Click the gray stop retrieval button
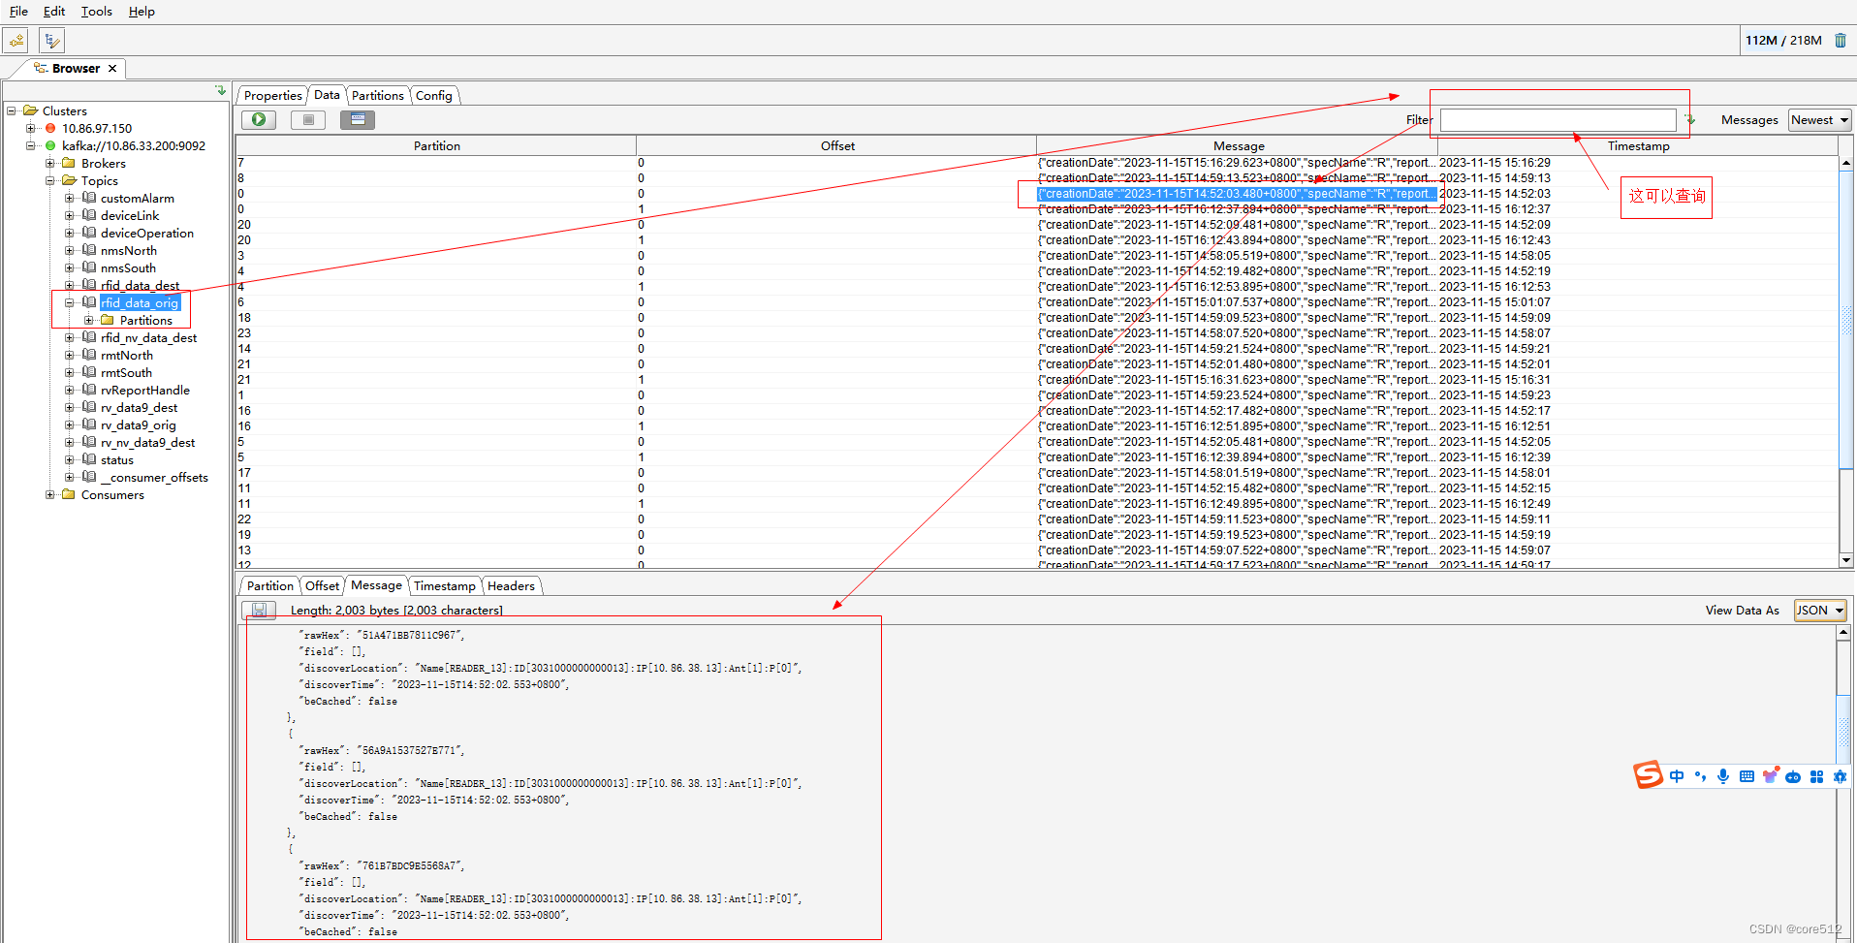1857x943 pixels. (x=308, y=119)
